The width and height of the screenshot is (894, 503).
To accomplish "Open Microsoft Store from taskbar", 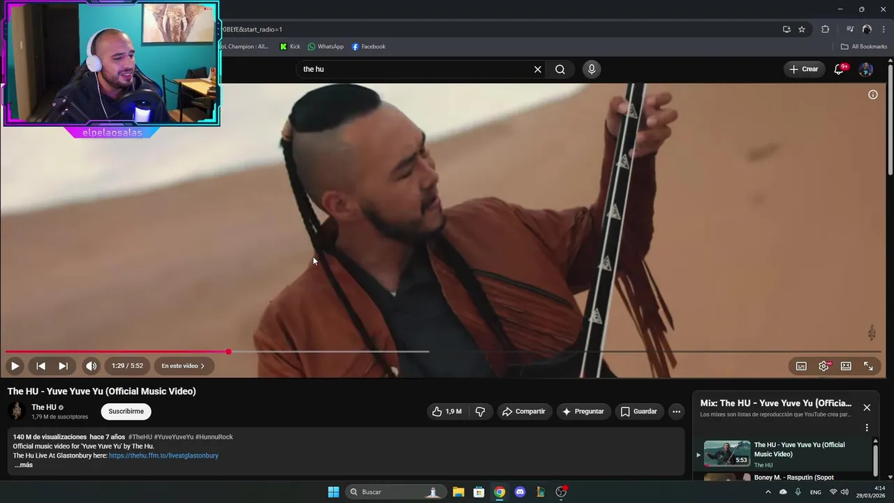I will 478,492.
